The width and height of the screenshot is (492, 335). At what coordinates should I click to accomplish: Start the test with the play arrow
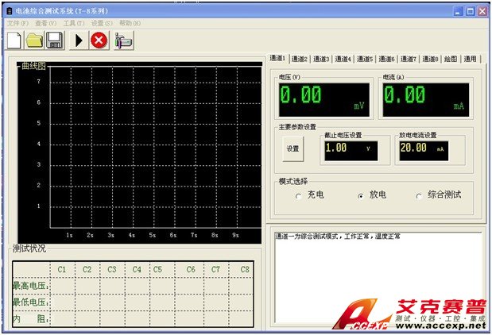tap(79, 40)
